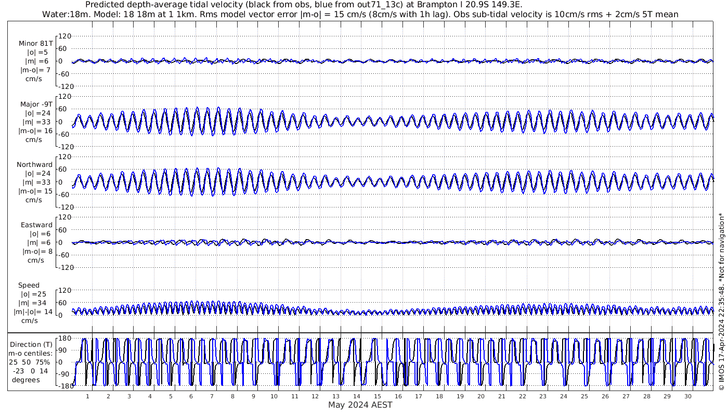The image size is (728, 416).
Task: Click date tick '28' on the time axis
Action: click(646, 396)
